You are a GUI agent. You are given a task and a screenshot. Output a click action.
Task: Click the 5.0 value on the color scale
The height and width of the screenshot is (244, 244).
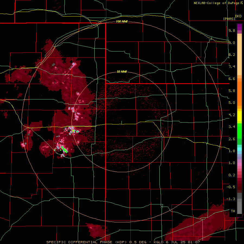(x=232, y=103)
